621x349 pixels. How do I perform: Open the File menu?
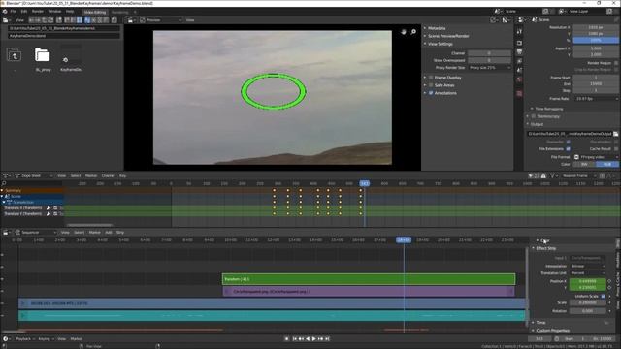pos(14,11)
